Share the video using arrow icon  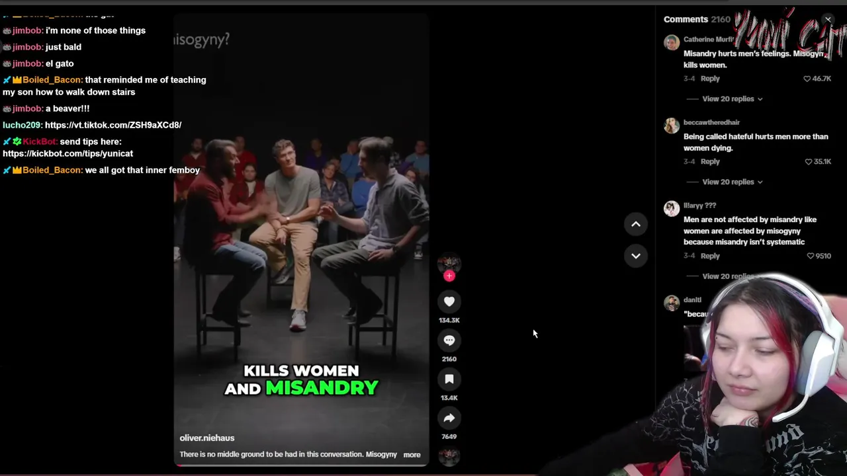click(449, 418)
